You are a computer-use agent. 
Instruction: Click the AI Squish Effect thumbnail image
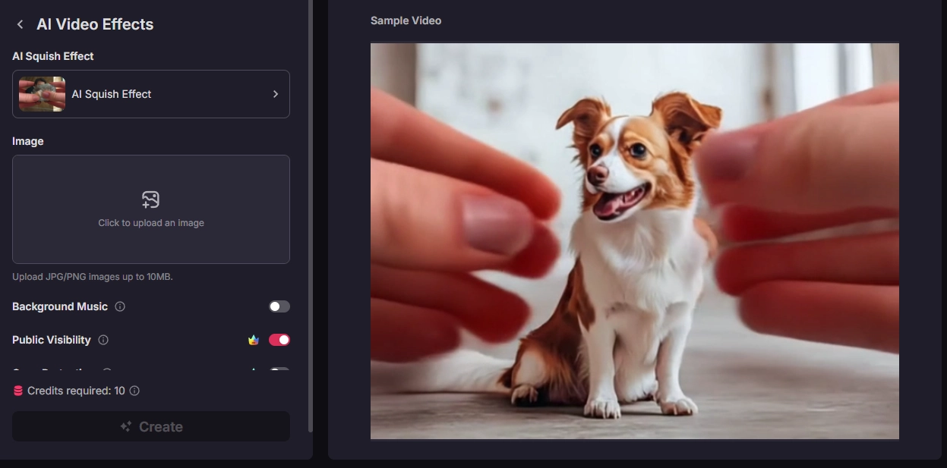pyautogui.click(x=42, y=94)
